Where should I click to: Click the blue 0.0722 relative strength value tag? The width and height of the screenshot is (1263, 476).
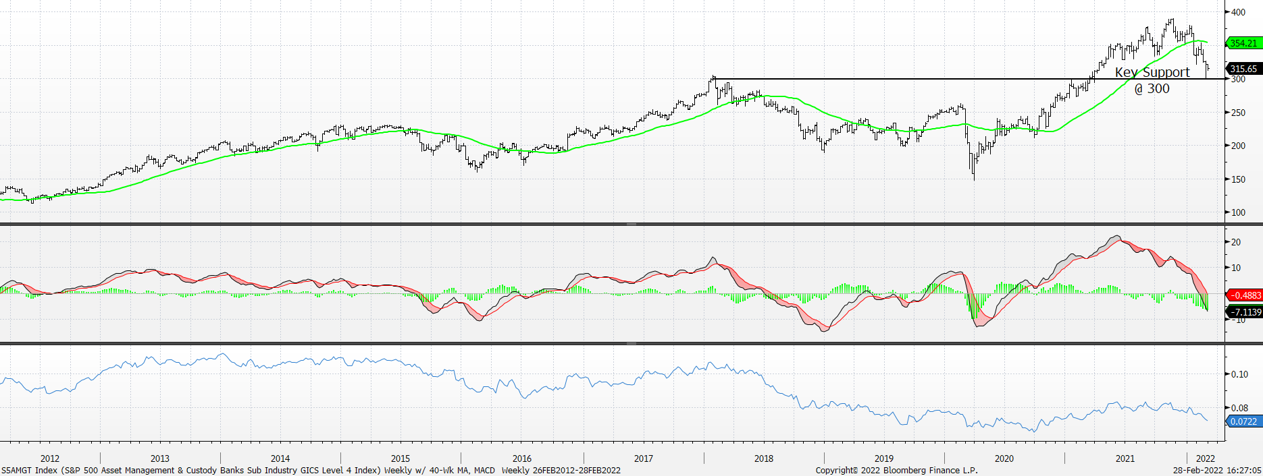pos(1244,421)
